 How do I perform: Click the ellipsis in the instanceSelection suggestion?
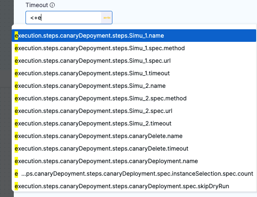[25, 174]
